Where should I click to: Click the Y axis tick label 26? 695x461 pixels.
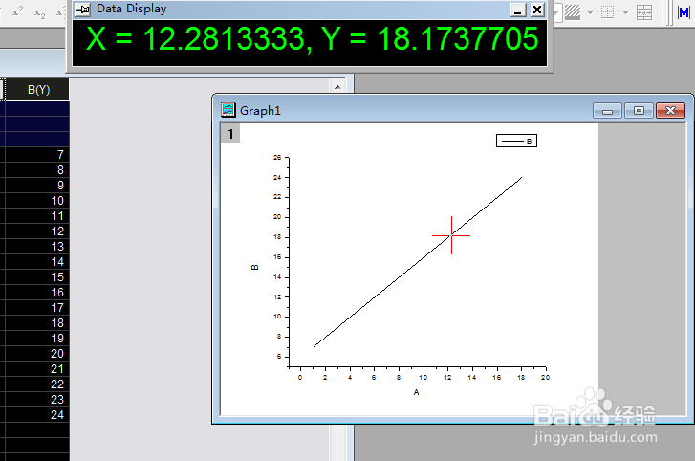277,158
